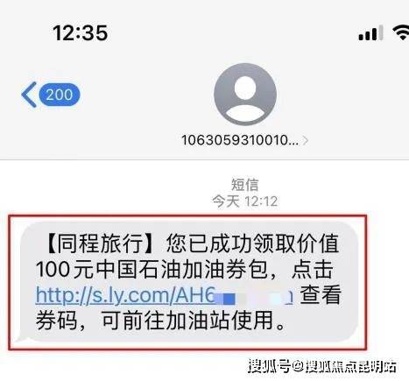Tap the message bubble tail corner
Image resolution: width=409 pixels, height=381 pixels.
pyautogui.click(x=21, y=338)
